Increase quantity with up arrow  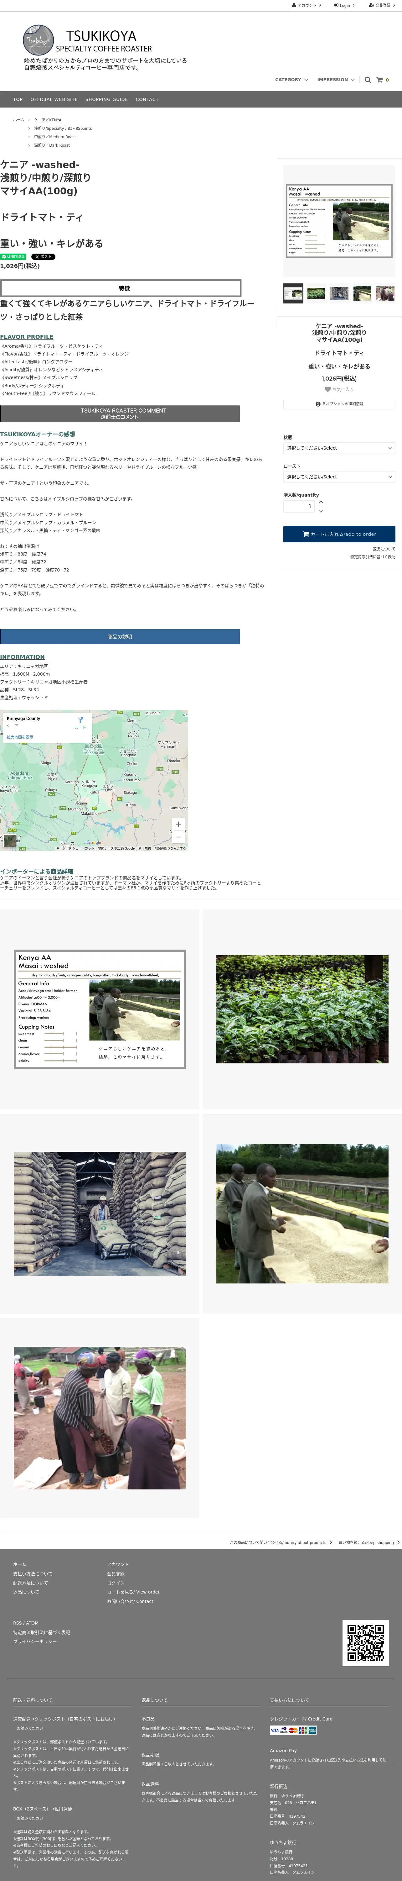coord(321,502)
